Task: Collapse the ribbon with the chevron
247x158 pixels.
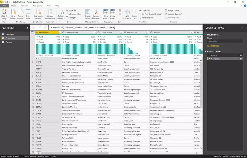Action: pyautogui.click(x=241, y=6)
